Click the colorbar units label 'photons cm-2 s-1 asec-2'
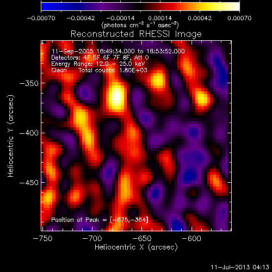This screenshot has height=272, width=272. click(140, 24)
